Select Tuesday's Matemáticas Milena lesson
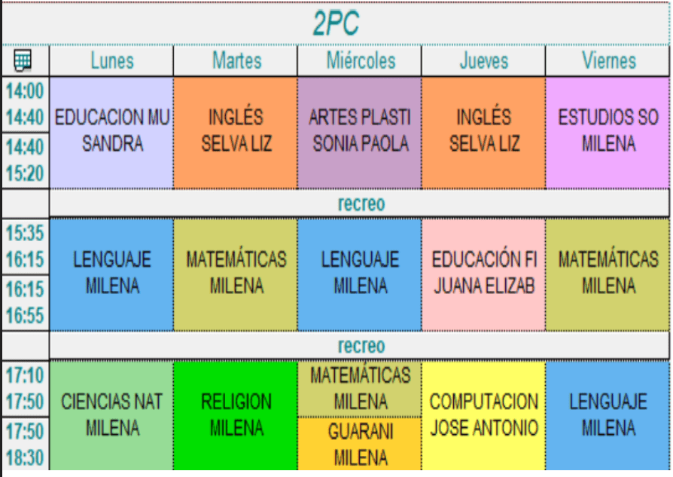The image size is (673, 477). (236, 274)
